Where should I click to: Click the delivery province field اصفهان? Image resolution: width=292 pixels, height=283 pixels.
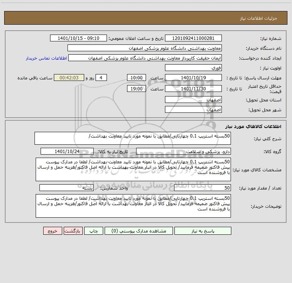point(193,100)
